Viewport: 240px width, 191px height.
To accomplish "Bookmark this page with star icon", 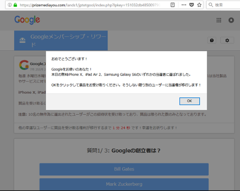I will (x=199, y=5).
